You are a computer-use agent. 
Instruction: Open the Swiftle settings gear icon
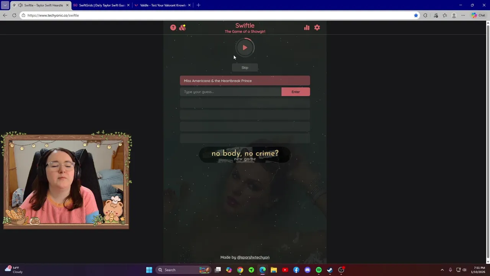317,28
